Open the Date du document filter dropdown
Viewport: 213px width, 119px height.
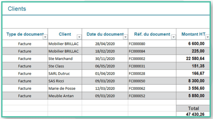point(125,37)
